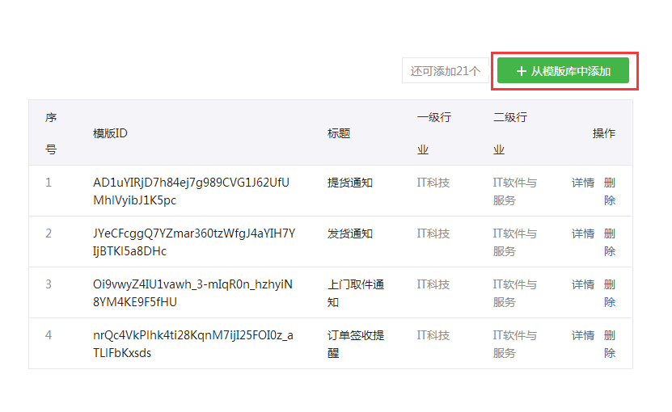Click the 发货通知 title cell
The image size is (672, 412).
tap(350, 233)
